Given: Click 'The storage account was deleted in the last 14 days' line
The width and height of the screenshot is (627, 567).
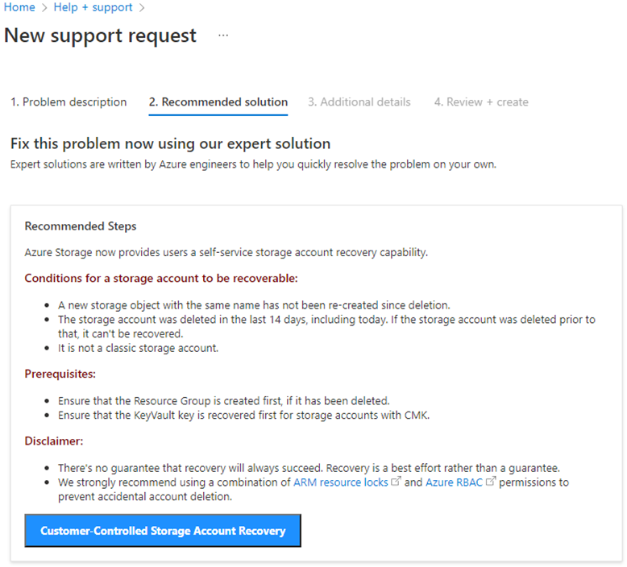Looking at the screenshot, I should pyautogui.click(x=326, y=326).
